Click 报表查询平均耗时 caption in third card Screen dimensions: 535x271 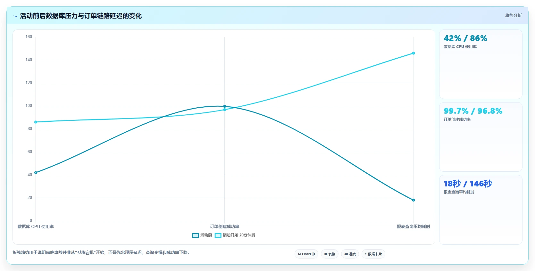(459, 192)
